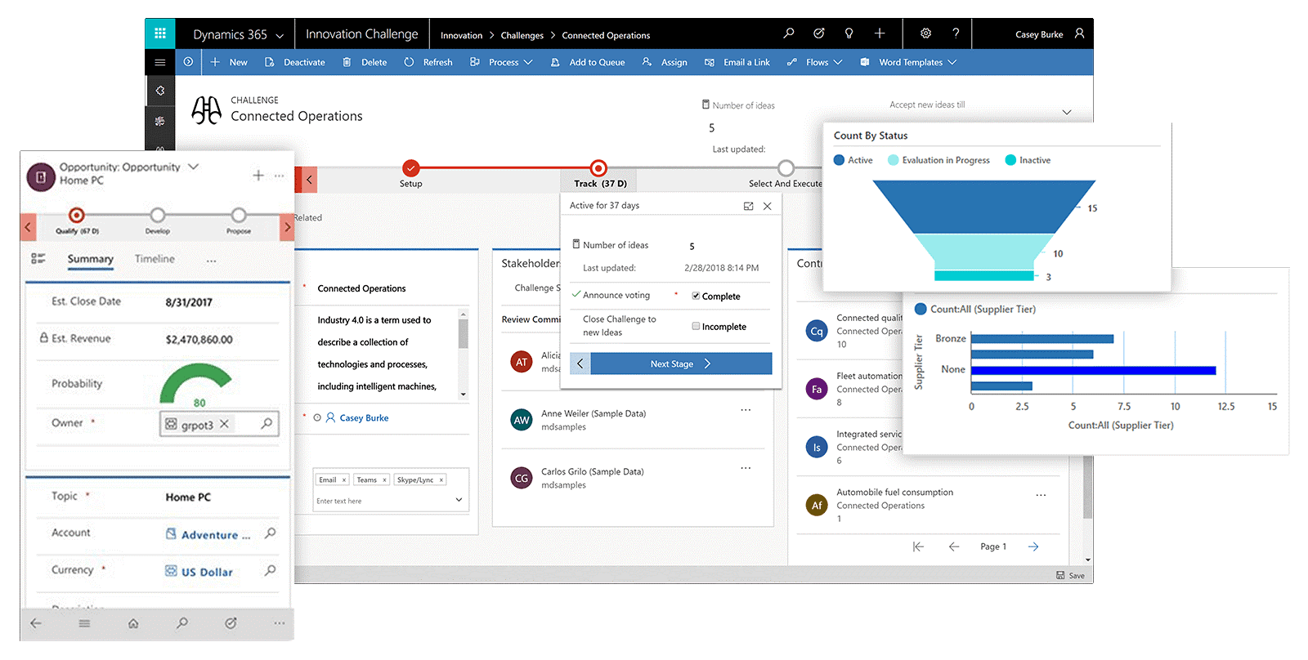Click the Casey Burke user profile icon

click(1080, 33)
